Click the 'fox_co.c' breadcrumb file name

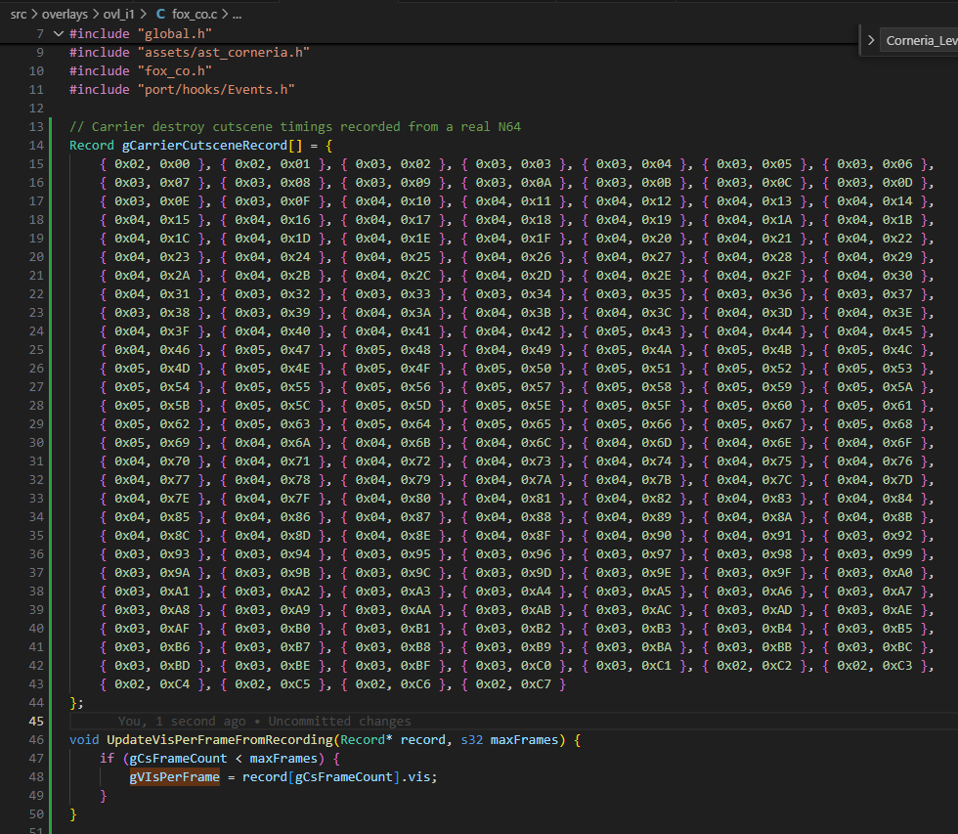click(x=195, y=14)
